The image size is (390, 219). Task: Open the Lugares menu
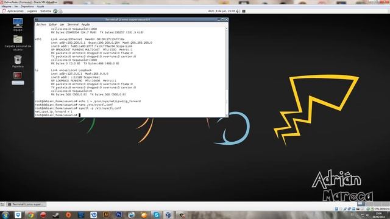(x=32, y=11)
